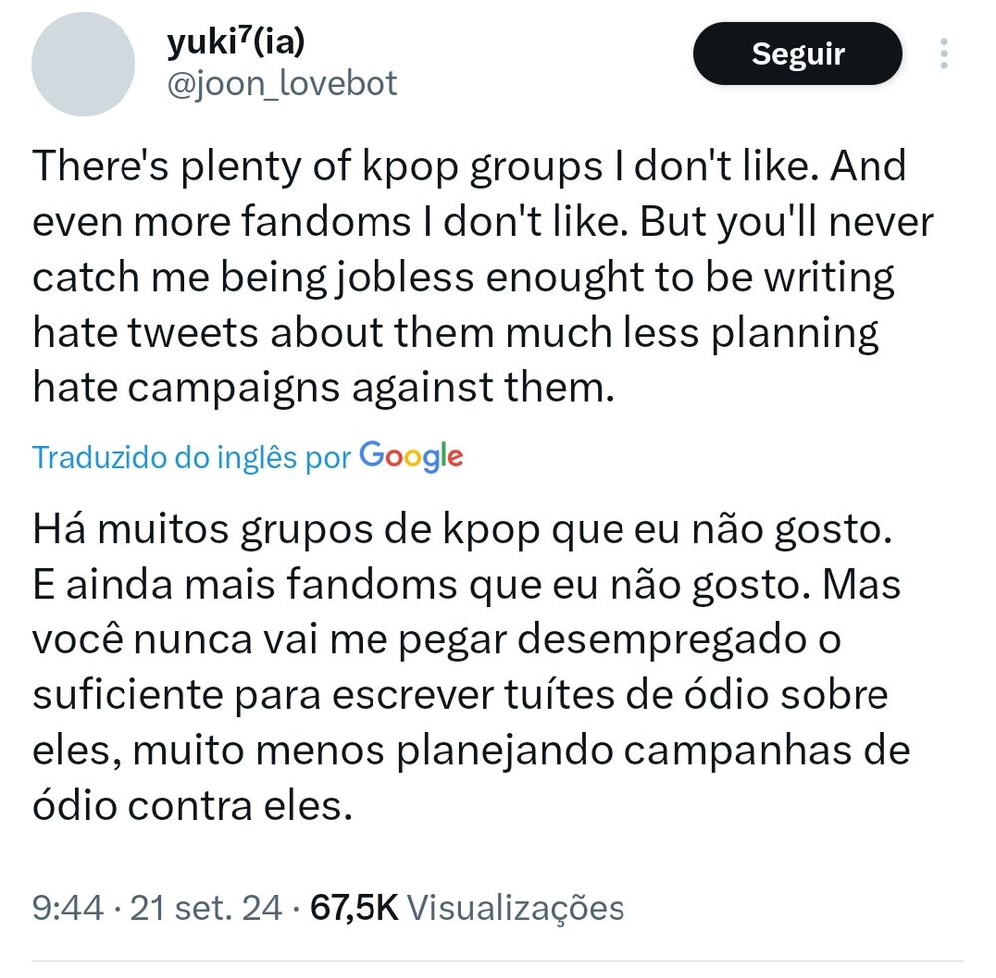Click the 9:44 timestamp
Screen dimensions: 996x978
click(x=68, y=907)
